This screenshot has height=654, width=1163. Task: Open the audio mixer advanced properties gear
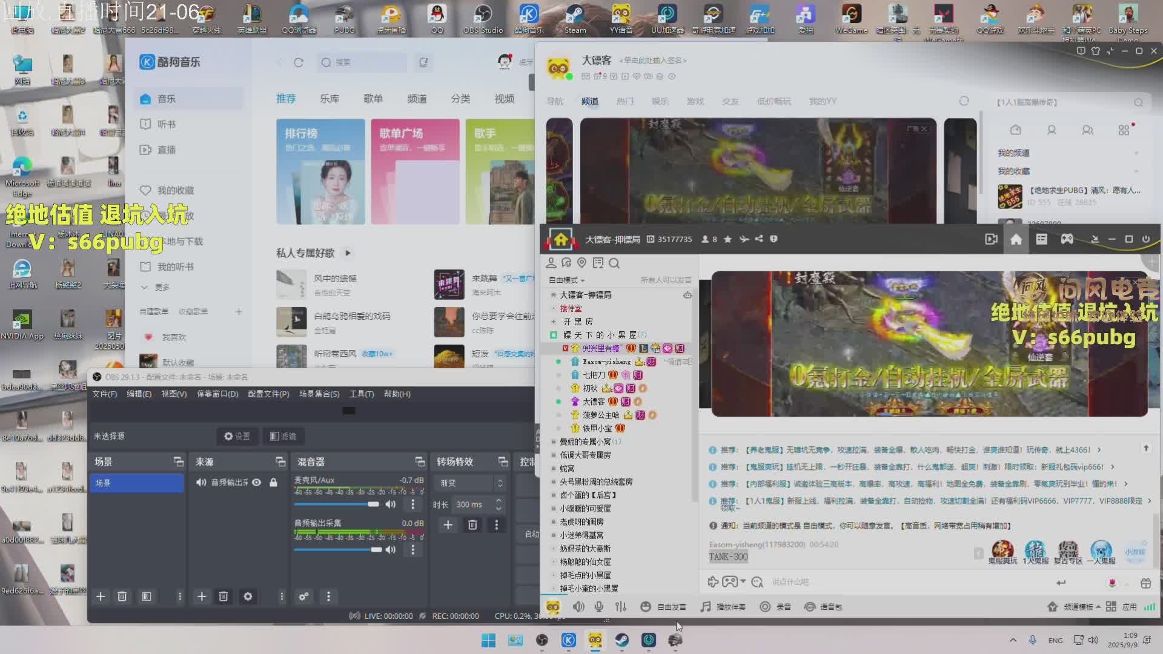[303, 596]
